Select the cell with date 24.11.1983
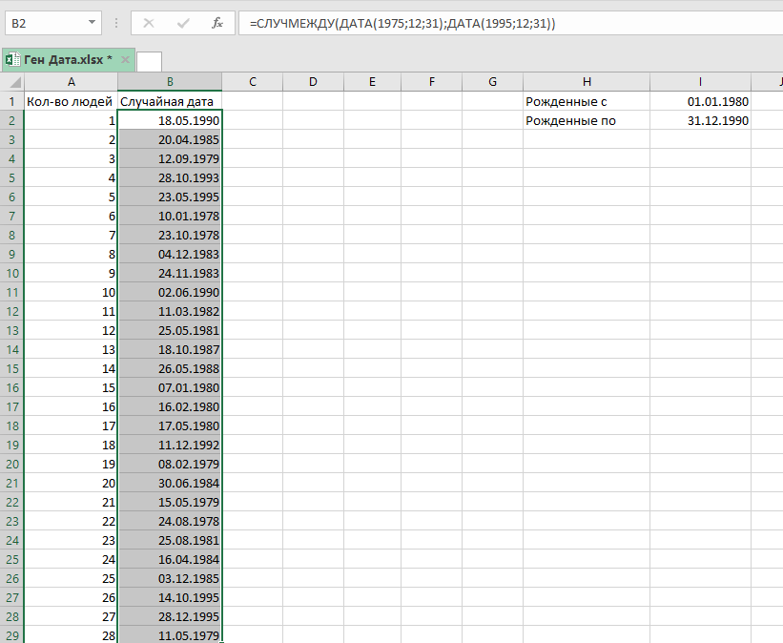Image resolution: width=783 pixels, height=643 pixels. [x=170, y=273]
